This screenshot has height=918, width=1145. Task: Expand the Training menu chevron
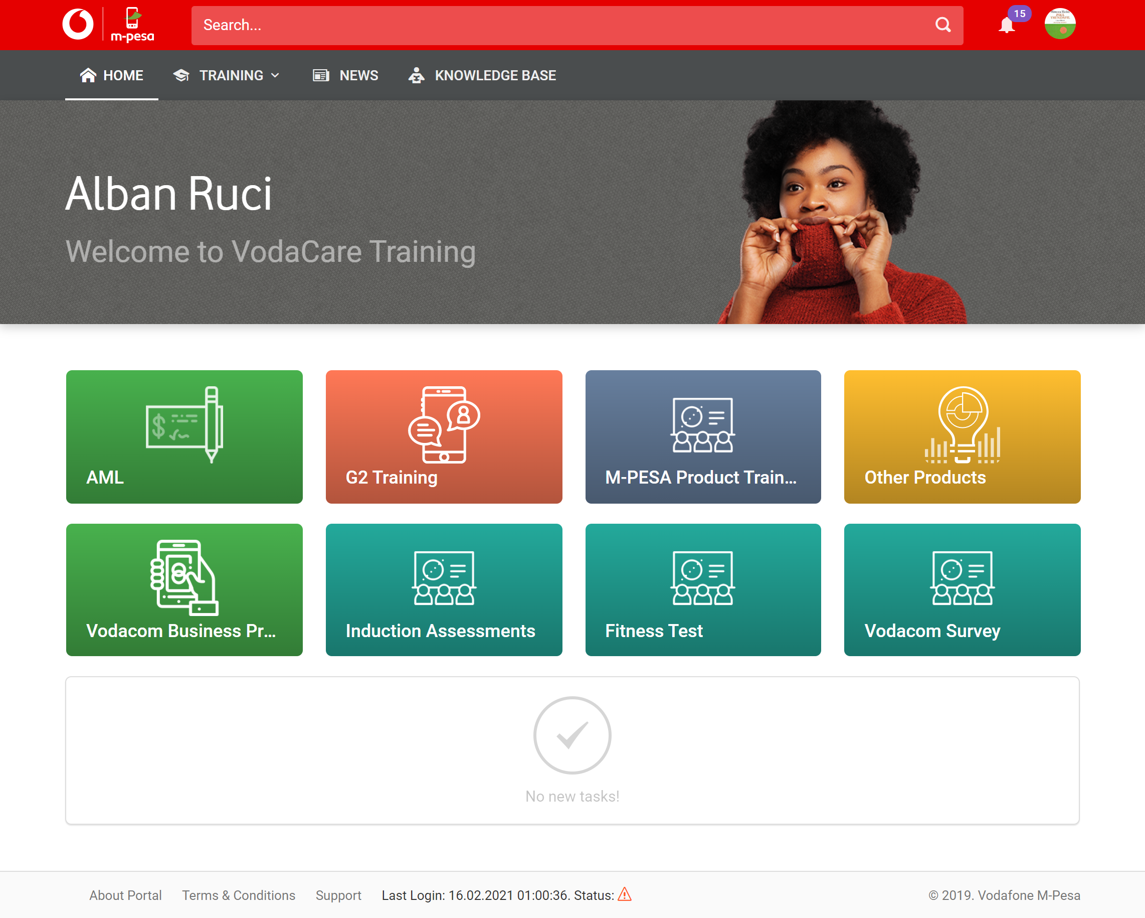(x=275, y=75)
